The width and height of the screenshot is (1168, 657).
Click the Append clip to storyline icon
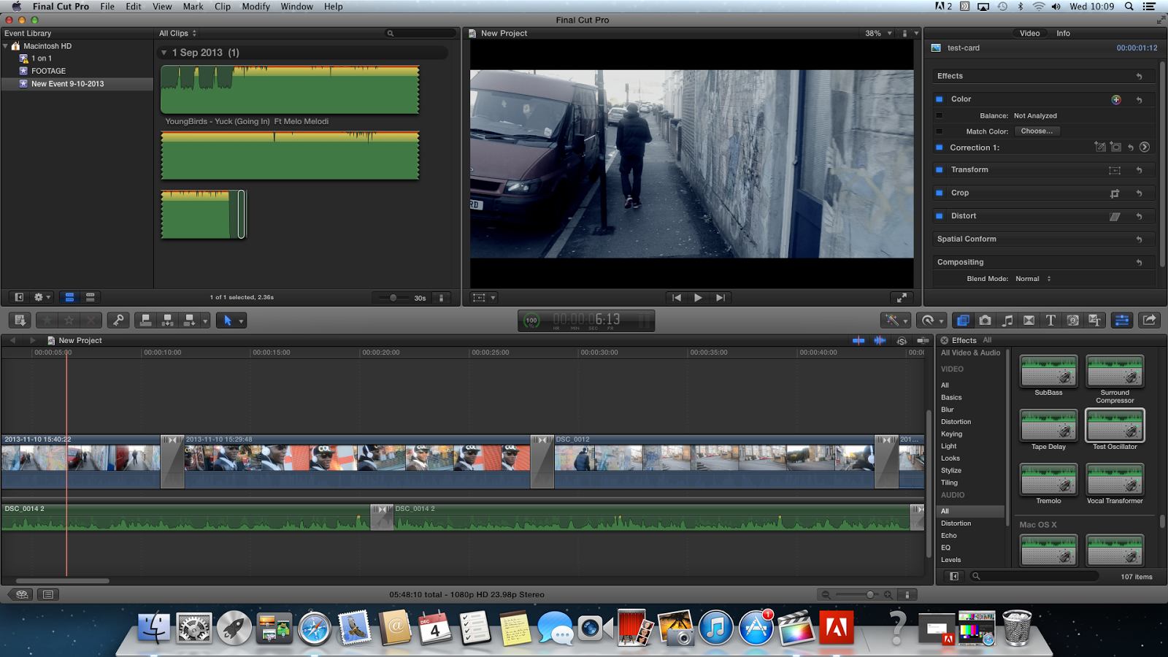point(190,320)
